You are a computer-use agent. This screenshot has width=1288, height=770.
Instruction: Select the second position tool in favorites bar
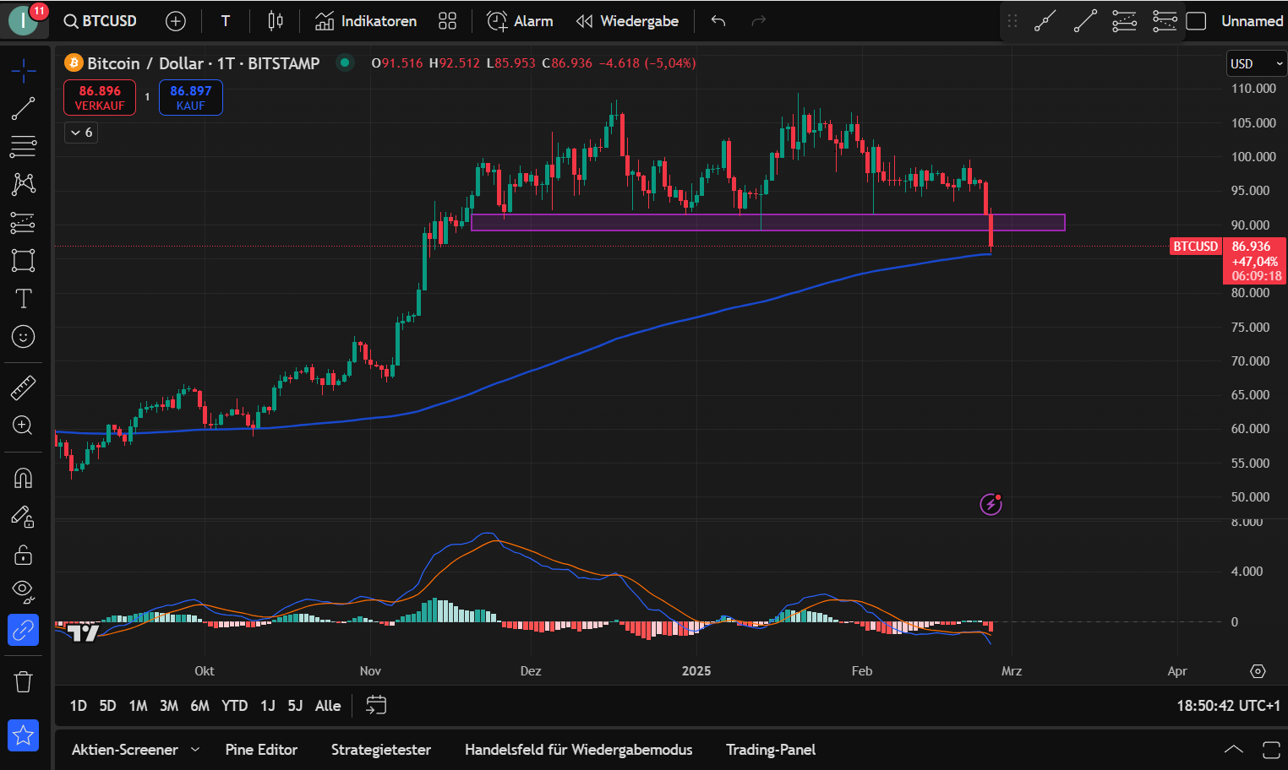pos(1165,21)
